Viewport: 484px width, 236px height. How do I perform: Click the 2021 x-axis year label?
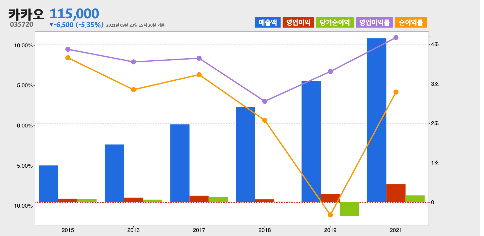pos(396,230)
